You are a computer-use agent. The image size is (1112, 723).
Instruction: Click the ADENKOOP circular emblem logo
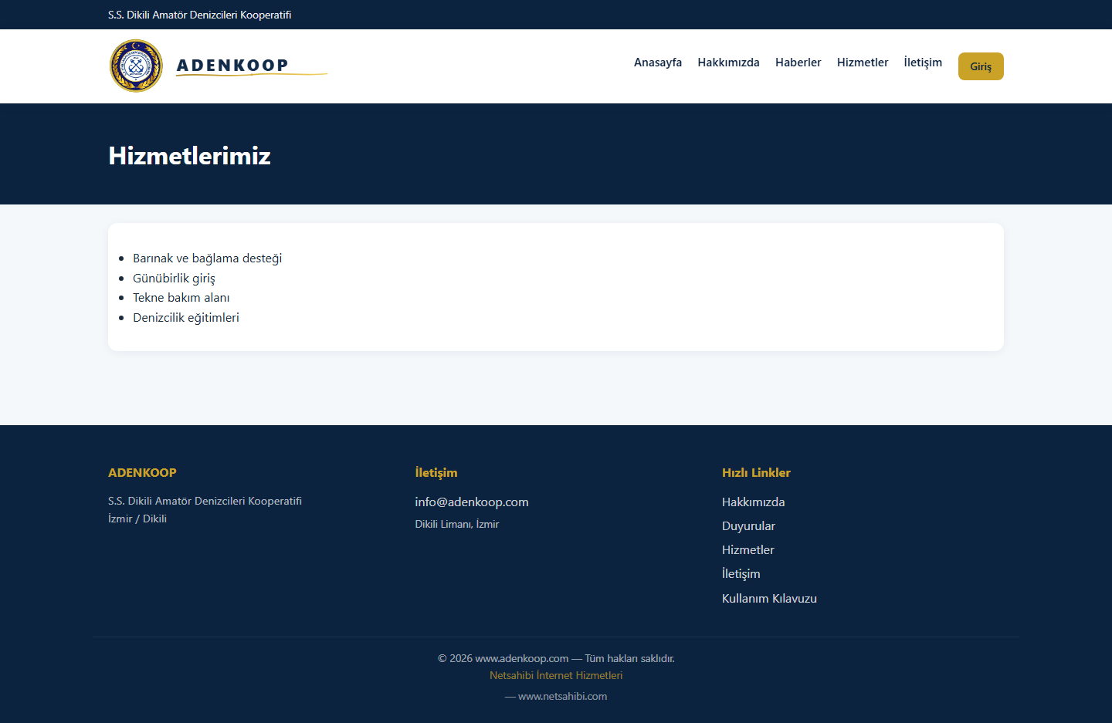[x=136, y=66]
